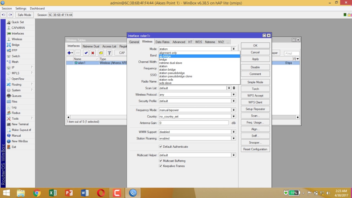Click the blue checkmark enable icon
352x198 pixels.
[x=86, y=53]
